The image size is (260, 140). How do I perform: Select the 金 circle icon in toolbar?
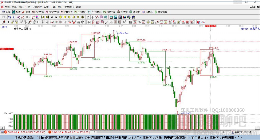(x=148, y=22)
